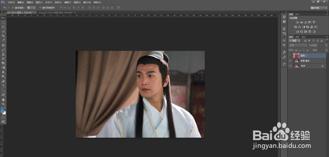Select the Path Selection tool

[x=3, y=90]
